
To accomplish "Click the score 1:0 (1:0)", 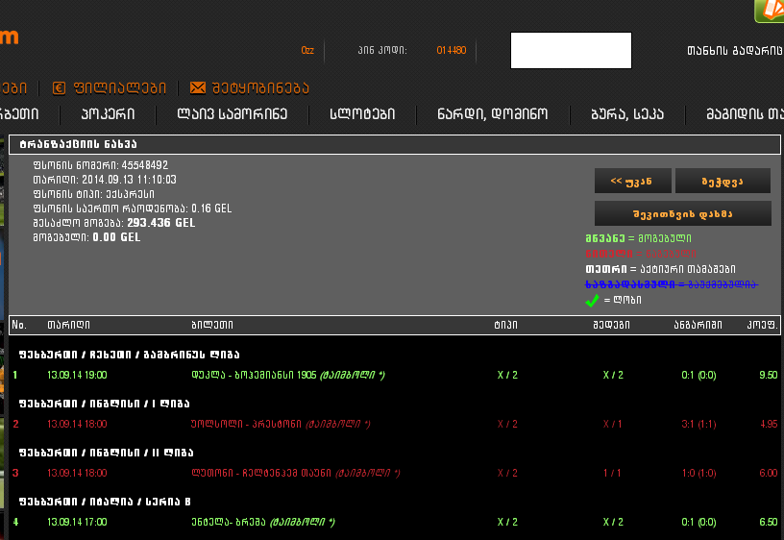I will [x=699, y=473].
